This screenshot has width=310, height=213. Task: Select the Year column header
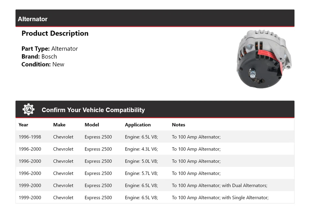coord(23,125)
